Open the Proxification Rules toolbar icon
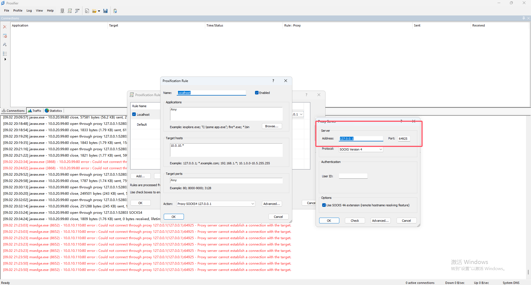The image size is (531, 285). coord(70,11)
